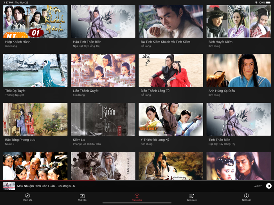Open Biên Thành Lãng Tử cover thumbnail
Viewport: 274px width, 205px height.
tap(171, 70)
